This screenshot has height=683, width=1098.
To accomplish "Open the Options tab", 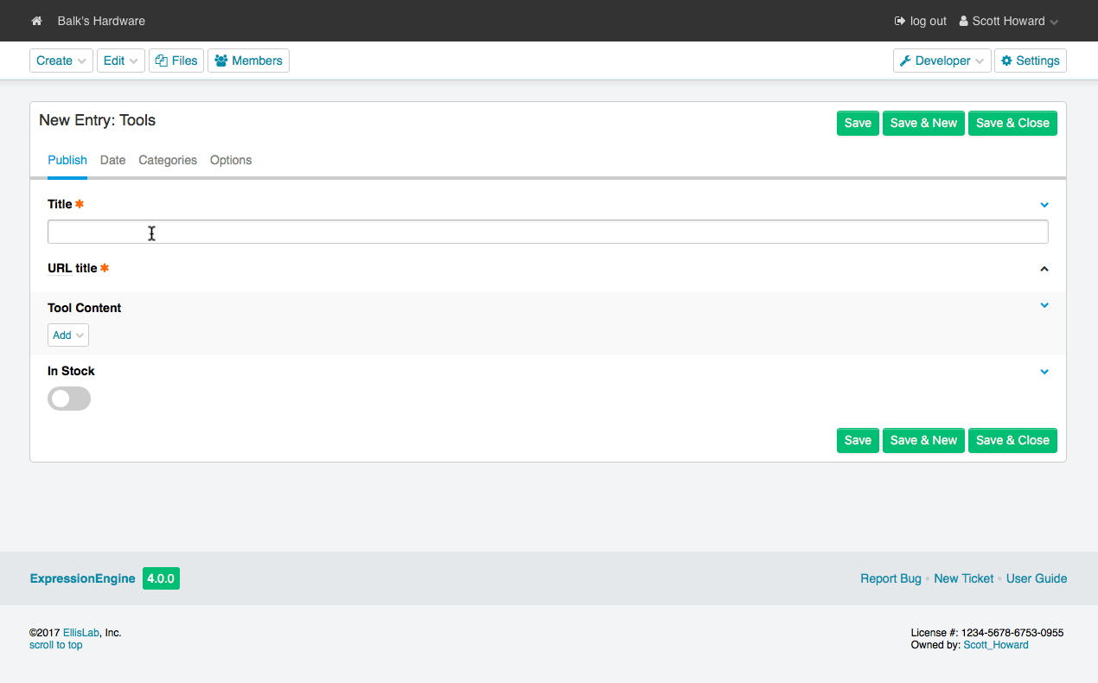I will (231, 160).
